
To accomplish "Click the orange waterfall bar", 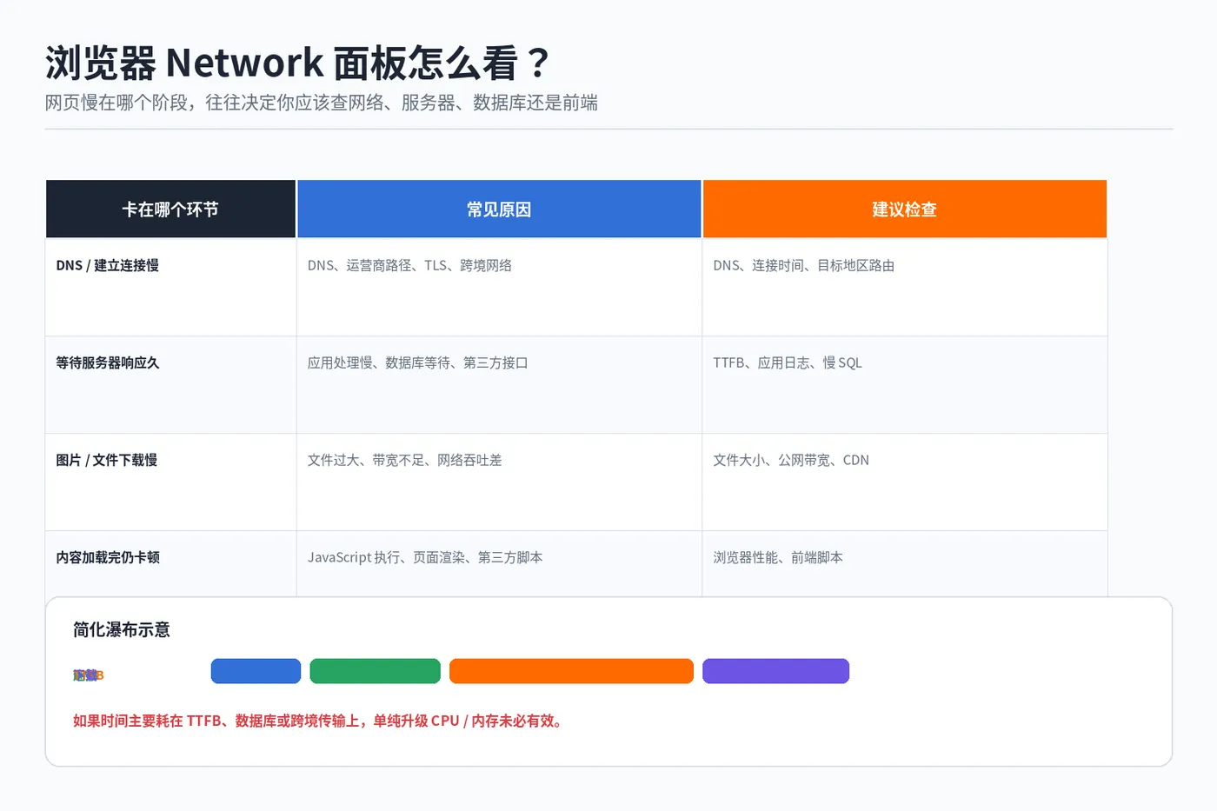I will (x=571, y=671).
